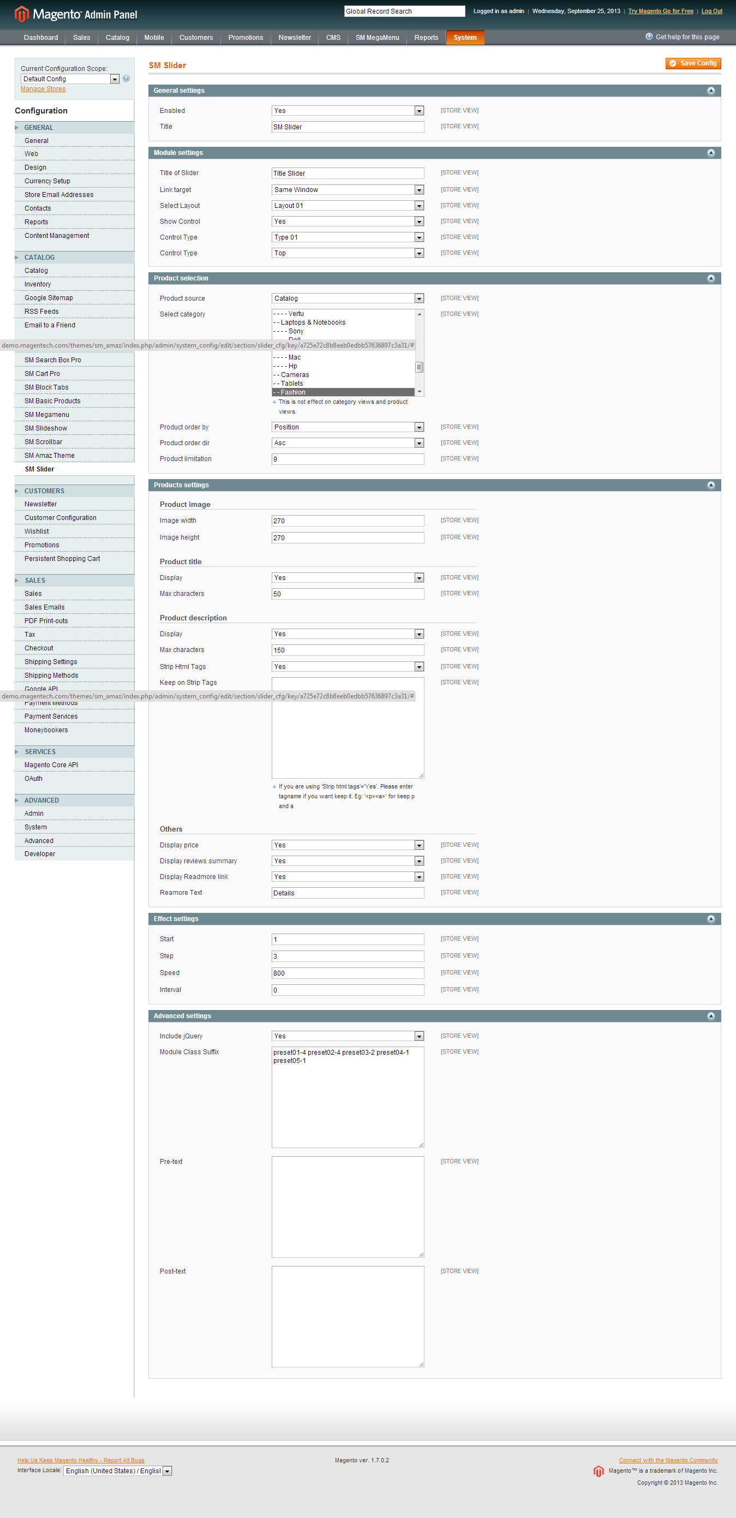736x1518 pixels.
Task: Open the Customers menu
Action: tap(196, 38)
